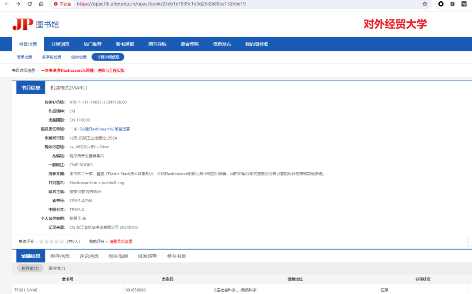Open the 热门推荐 menu

(x=92, y=44)
